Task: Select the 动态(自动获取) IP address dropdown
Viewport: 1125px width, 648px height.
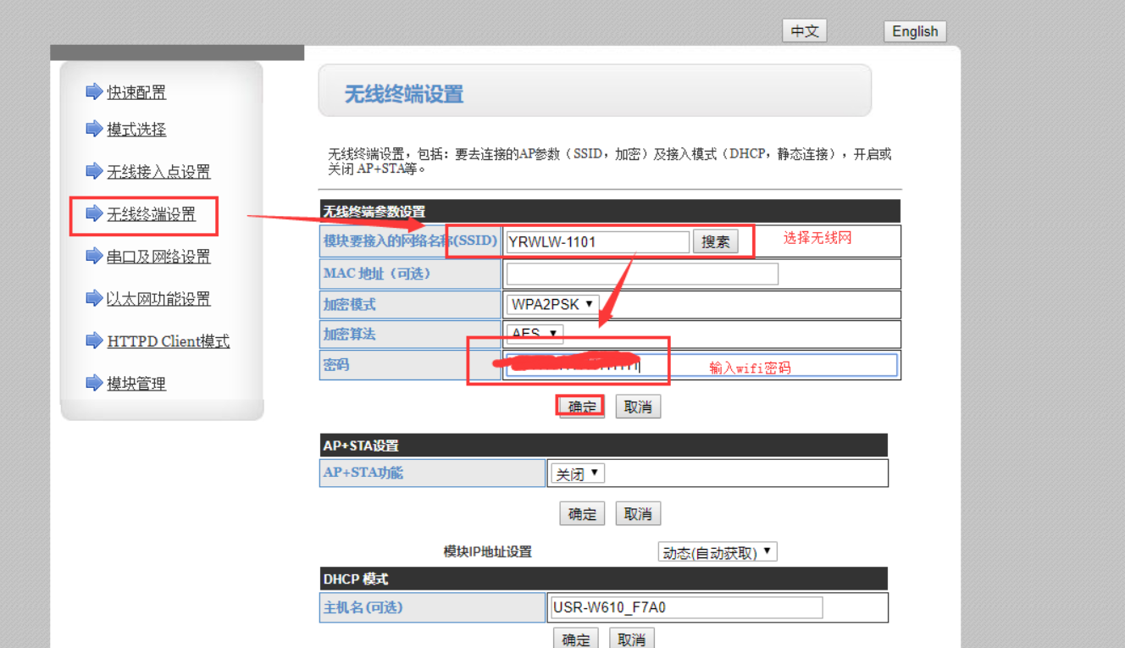Action: click(718, 552)
